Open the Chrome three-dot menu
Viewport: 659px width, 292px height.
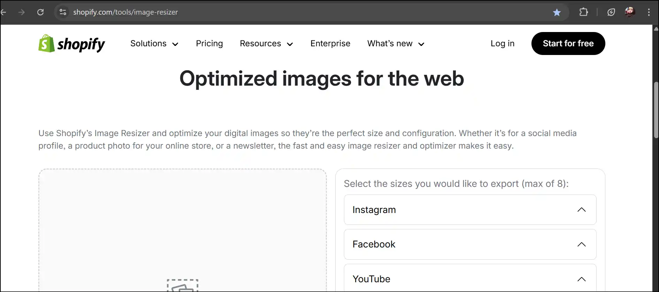649,12
